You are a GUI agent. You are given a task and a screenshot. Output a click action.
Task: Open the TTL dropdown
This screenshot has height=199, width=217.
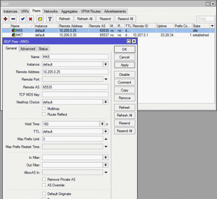coord(106,131)
